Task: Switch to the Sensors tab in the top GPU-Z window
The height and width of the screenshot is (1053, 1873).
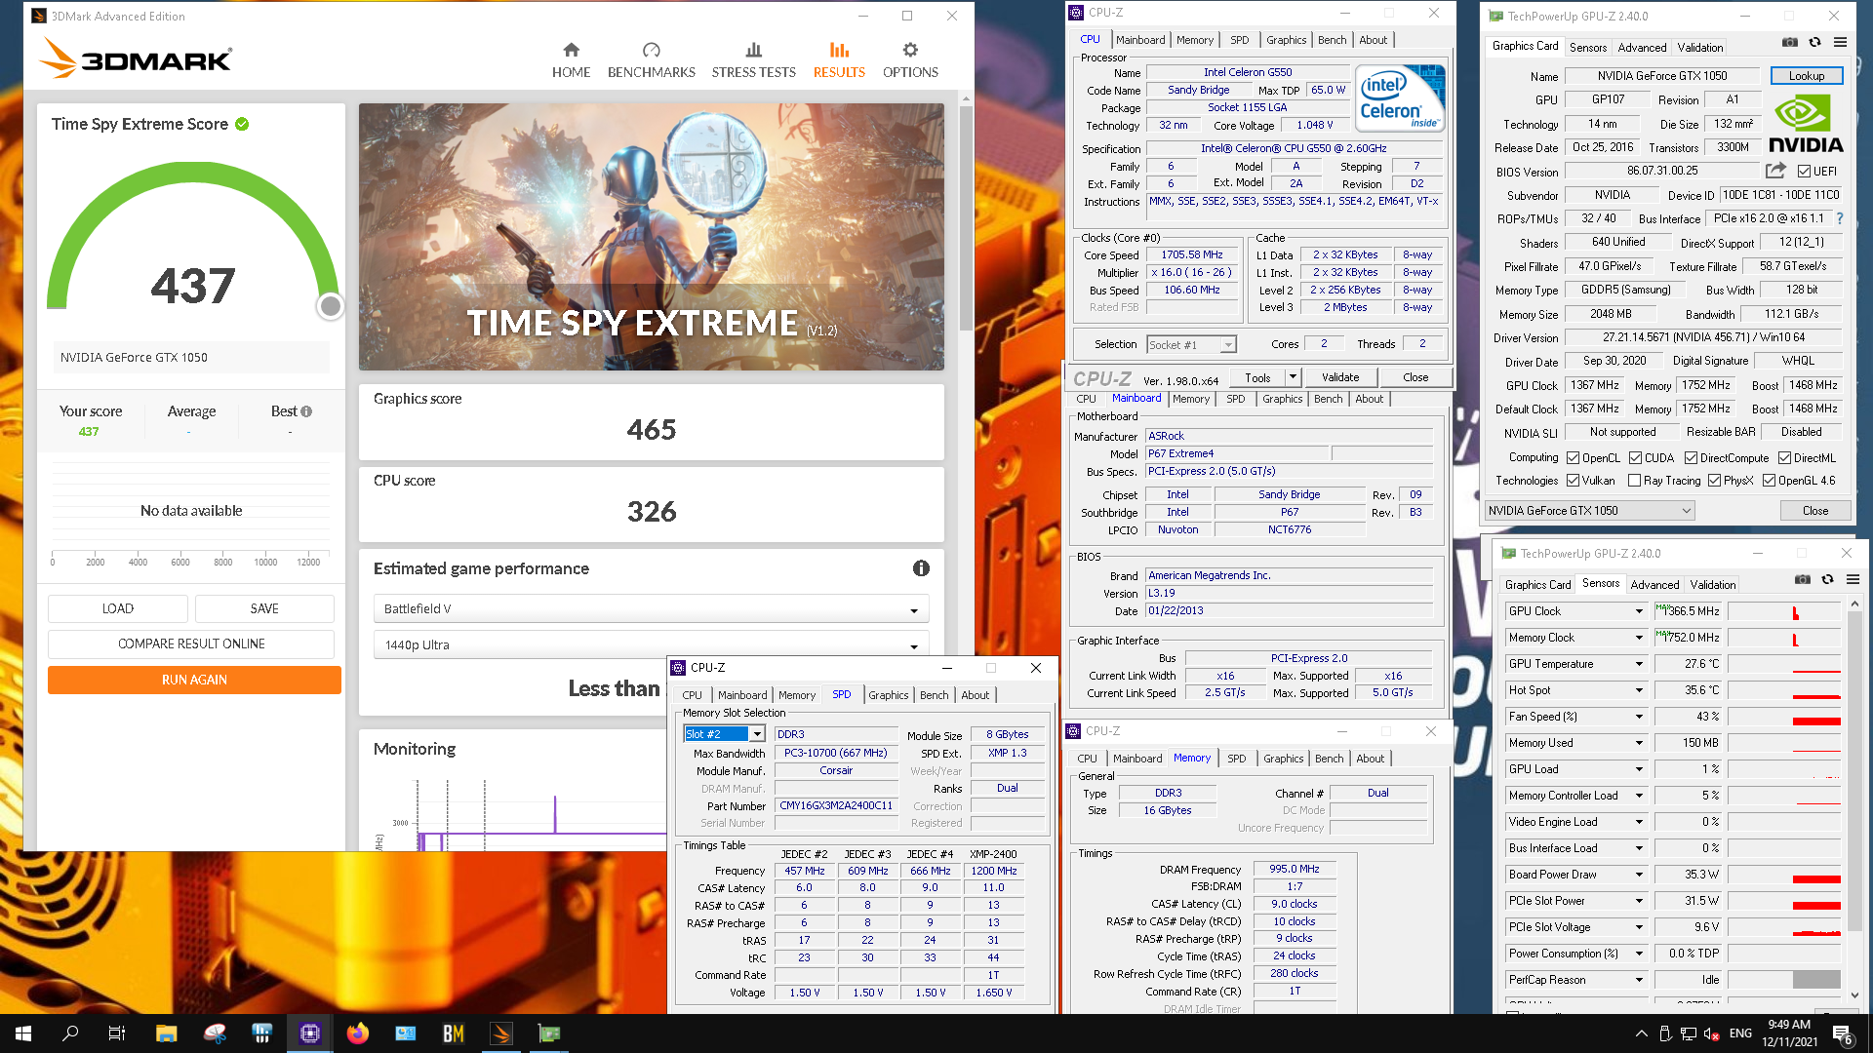Action: (1588, 48)
